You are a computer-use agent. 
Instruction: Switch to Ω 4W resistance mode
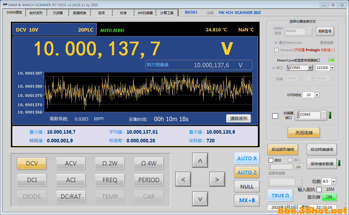point(149,163)
